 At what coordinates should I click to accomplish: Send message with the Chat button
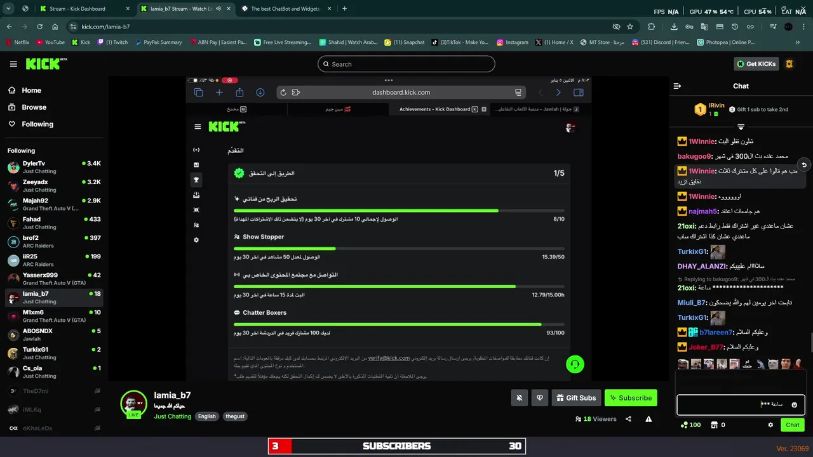tap(793, 425)
